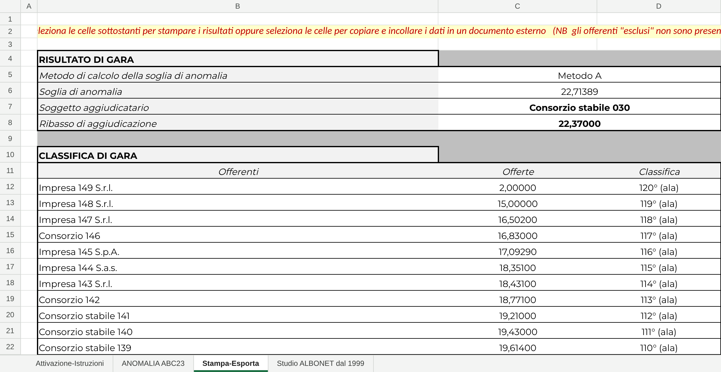Select the 19,61400 offer cell
This screenshot has width=721, height=372.
pos(518,347)
